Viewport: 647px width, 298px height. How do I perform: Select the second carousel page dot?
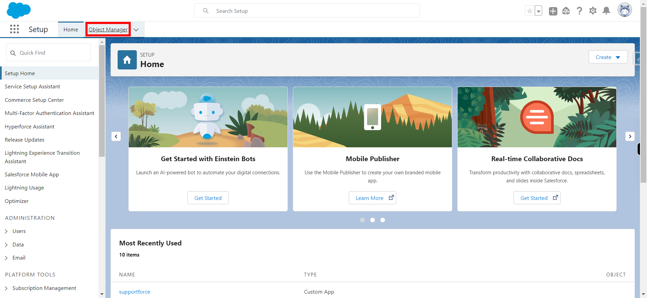(x=372, y=220)
